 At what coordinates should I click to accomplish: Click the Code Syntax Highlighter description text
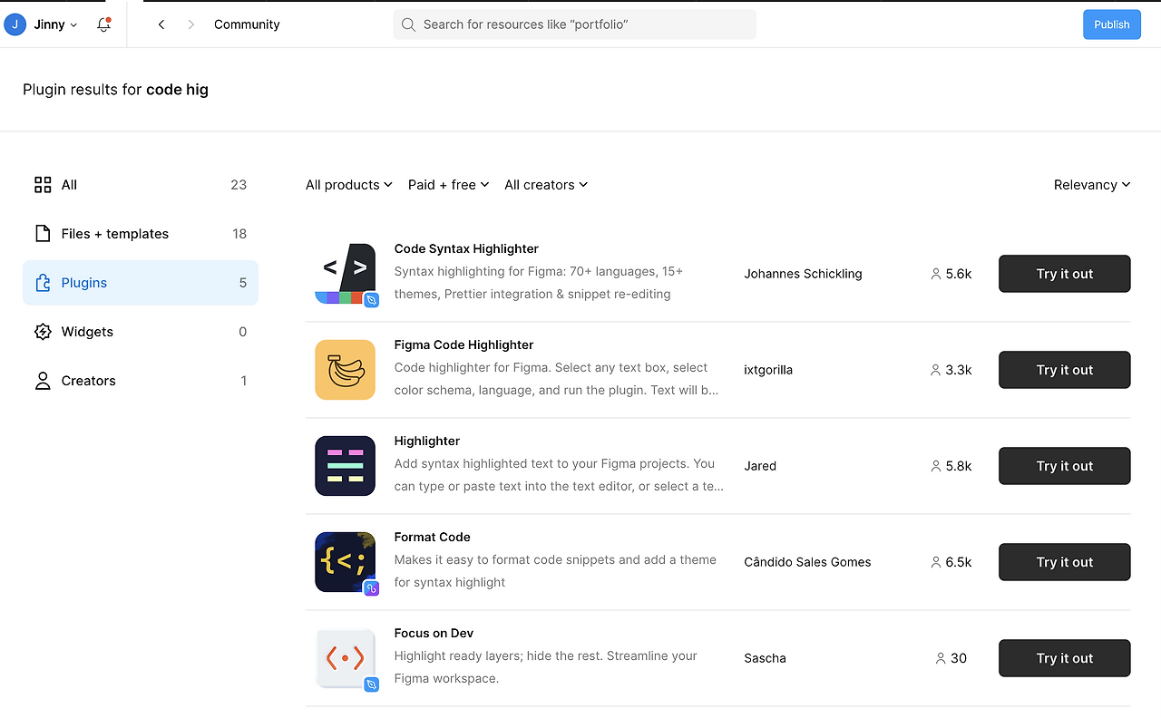tap(539, 283)
